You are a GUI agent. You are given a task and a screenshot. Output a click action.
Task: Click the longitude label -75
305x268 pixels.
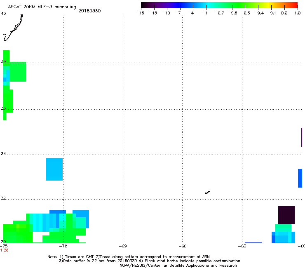(x=3, y=246)
